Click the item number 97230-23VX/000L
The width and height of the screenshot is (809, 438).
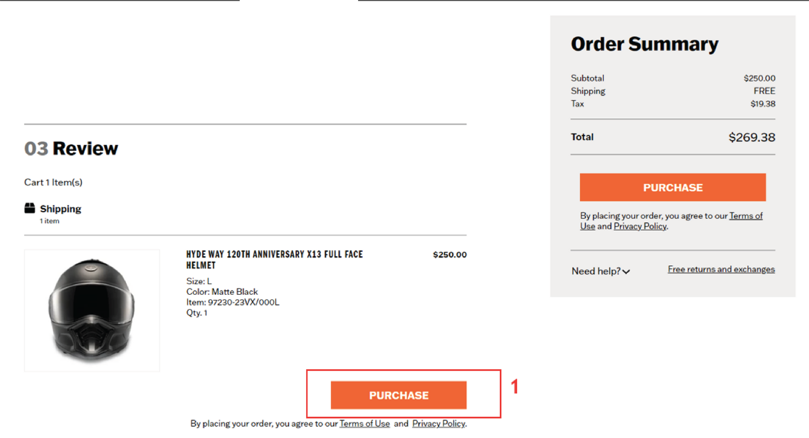pyautogui.click(x=244, y=302)
